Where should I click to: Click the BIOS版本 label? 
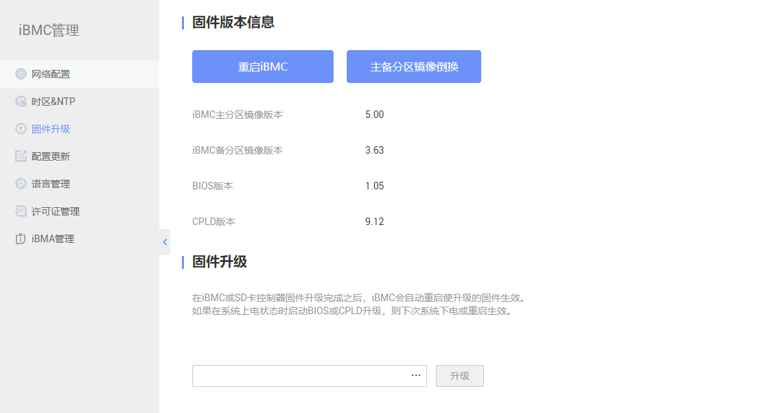pos(212,186)
